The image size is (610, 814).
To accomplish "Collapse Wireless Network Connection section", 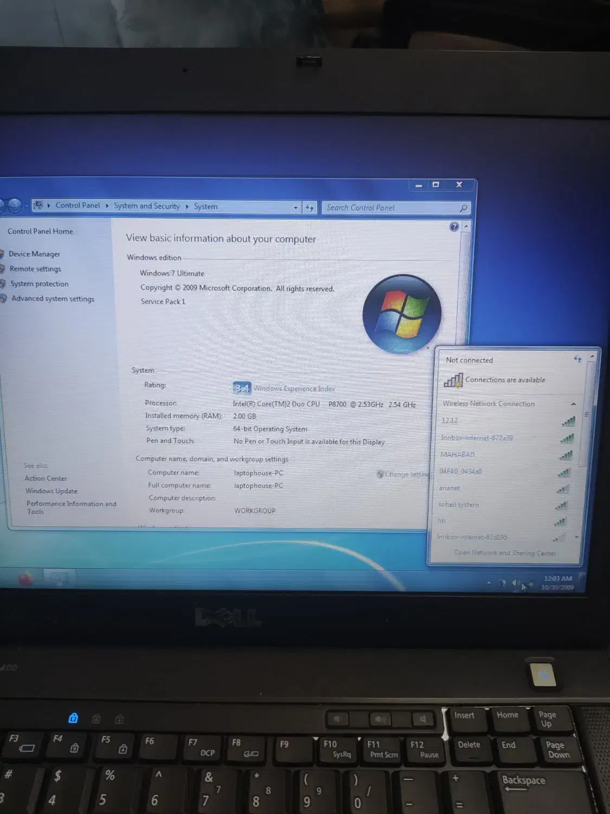I will (x=573, y=404).
